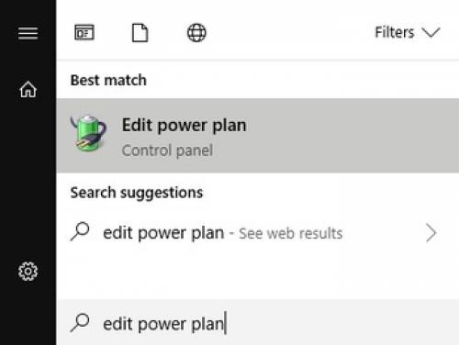Expand the hamburger menu in sidebar
The width and height of the screenshot is (459, 345).
(x=28, y=33)
